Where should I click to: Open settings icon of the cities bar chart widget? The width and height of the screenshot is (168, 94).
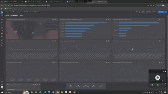(106, 19)
